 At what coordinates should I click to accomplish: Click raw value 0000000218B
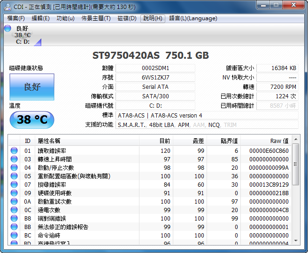click(269, 193)
